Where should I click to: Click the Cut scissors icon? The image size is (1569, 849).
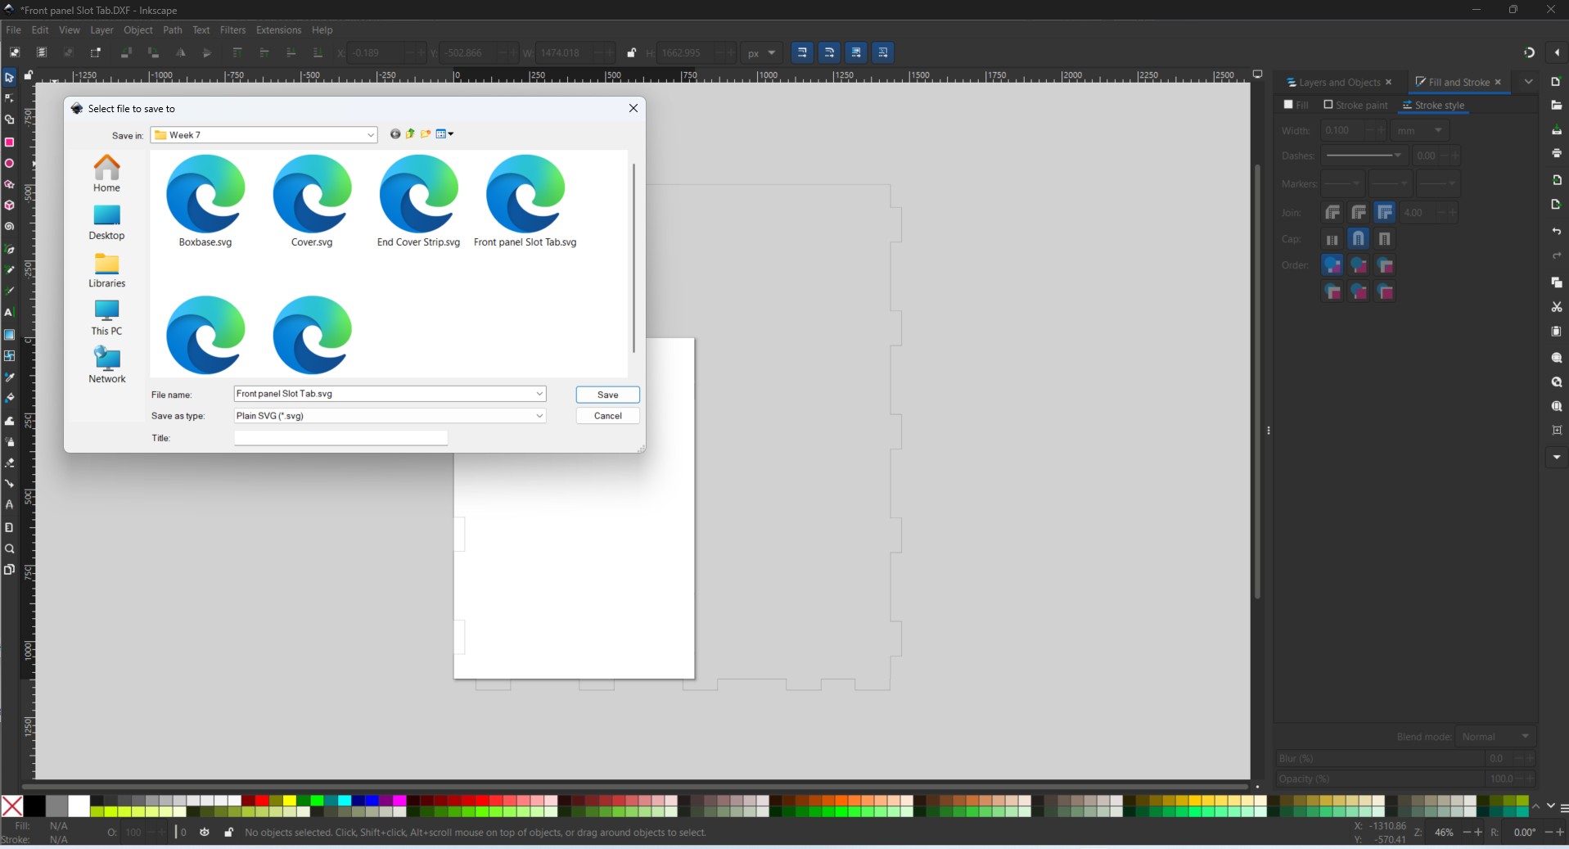tap(1557, 307)
